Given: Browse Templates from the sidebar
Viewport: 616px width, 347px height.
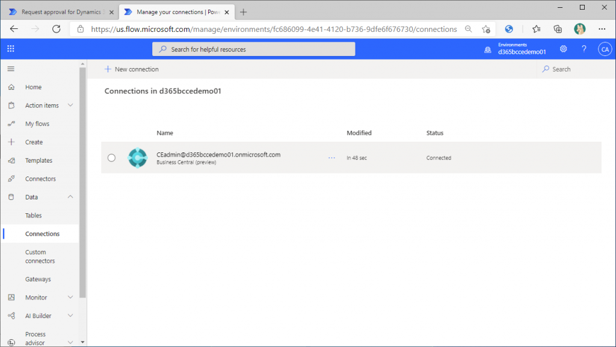Looking at the screenshot, I should click(x=38, y=160).
